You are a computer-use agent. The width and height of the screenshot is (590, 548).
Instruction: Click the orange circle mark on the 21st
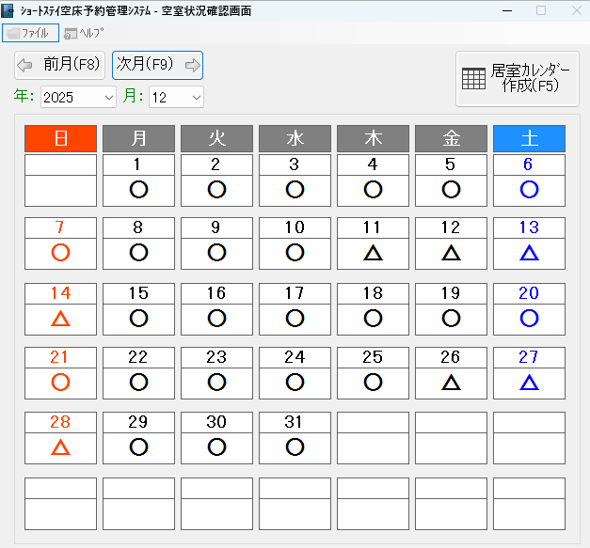61,382
